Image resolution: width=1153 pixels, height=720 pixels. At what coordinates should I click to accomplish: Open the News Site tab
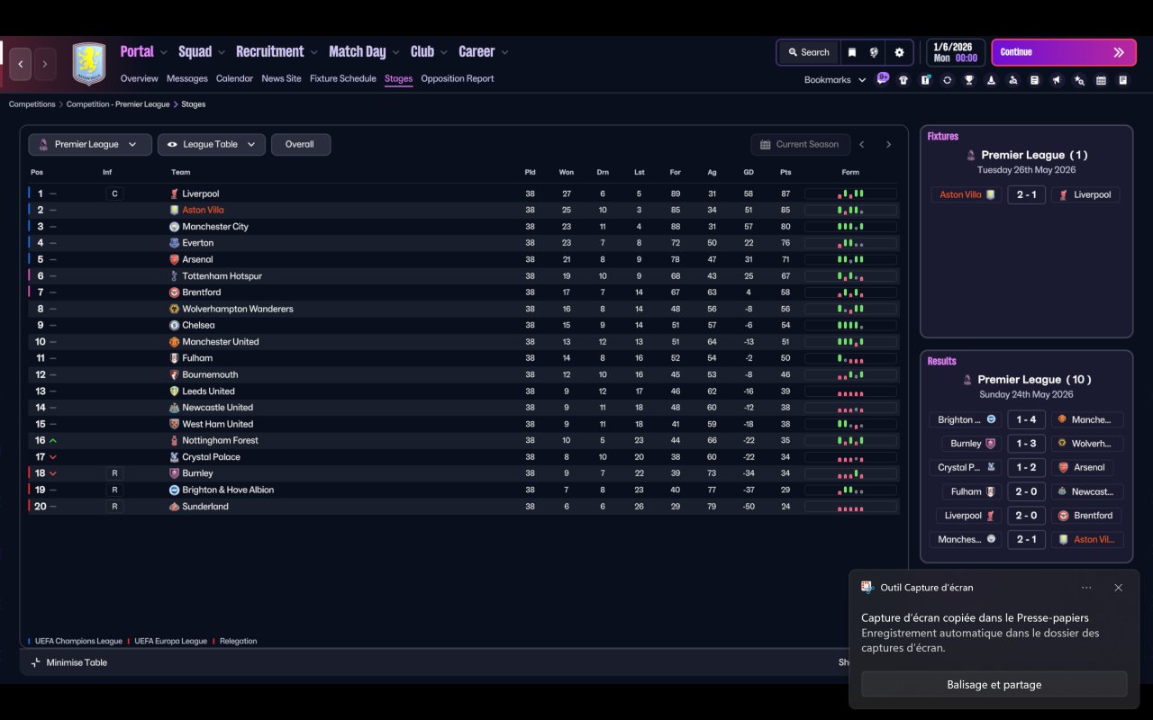pos(281,78)
